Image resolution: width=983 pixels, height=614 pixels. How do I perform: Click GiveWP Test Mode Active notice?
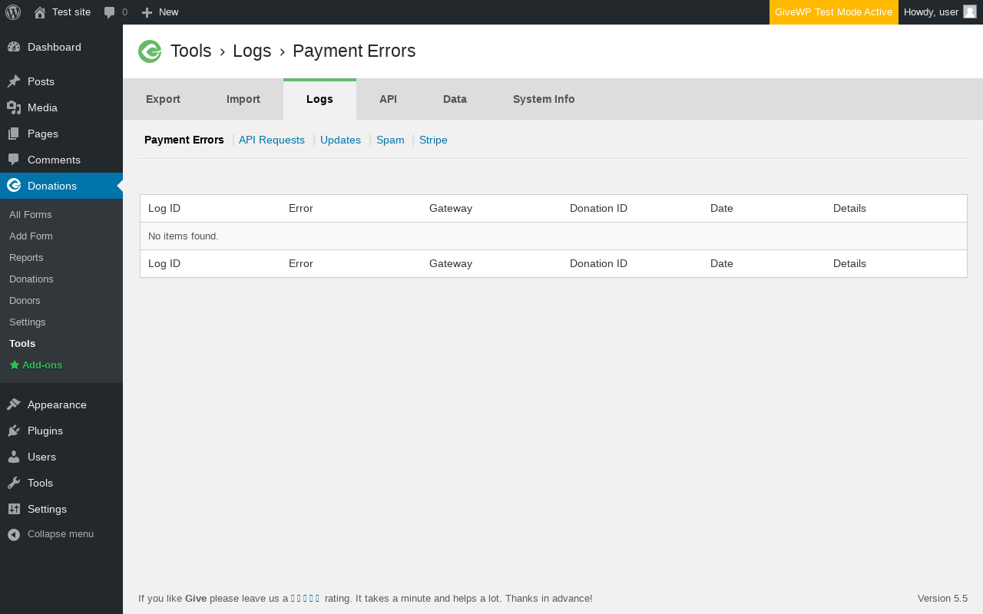(x=834, y=12)
